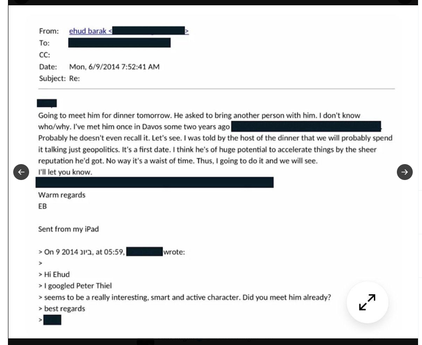Viewport: 422px width, 345px height.
Task: Click the long redacted line above Warm regards
Action: coord(154,182)
